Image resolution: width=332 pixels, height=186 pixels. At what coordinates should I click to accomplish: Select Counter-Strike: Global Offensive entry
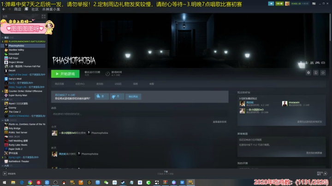click(25, 91)
